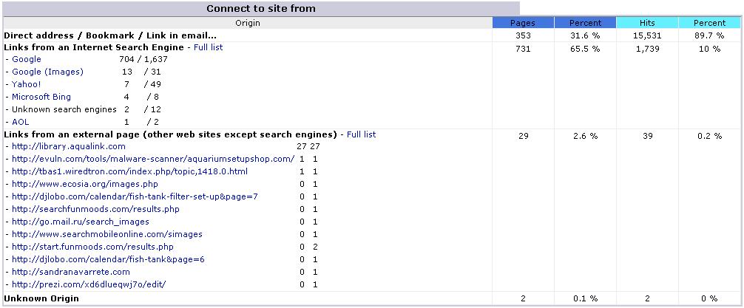744x308 pixels.
Task: Open the ecosia.org images.php link
Action: 85,184
